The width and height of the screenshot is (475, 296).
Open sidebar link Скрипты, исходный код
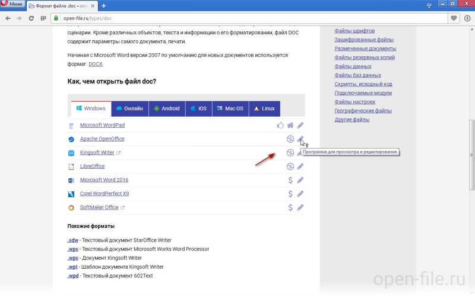(363, 84)
